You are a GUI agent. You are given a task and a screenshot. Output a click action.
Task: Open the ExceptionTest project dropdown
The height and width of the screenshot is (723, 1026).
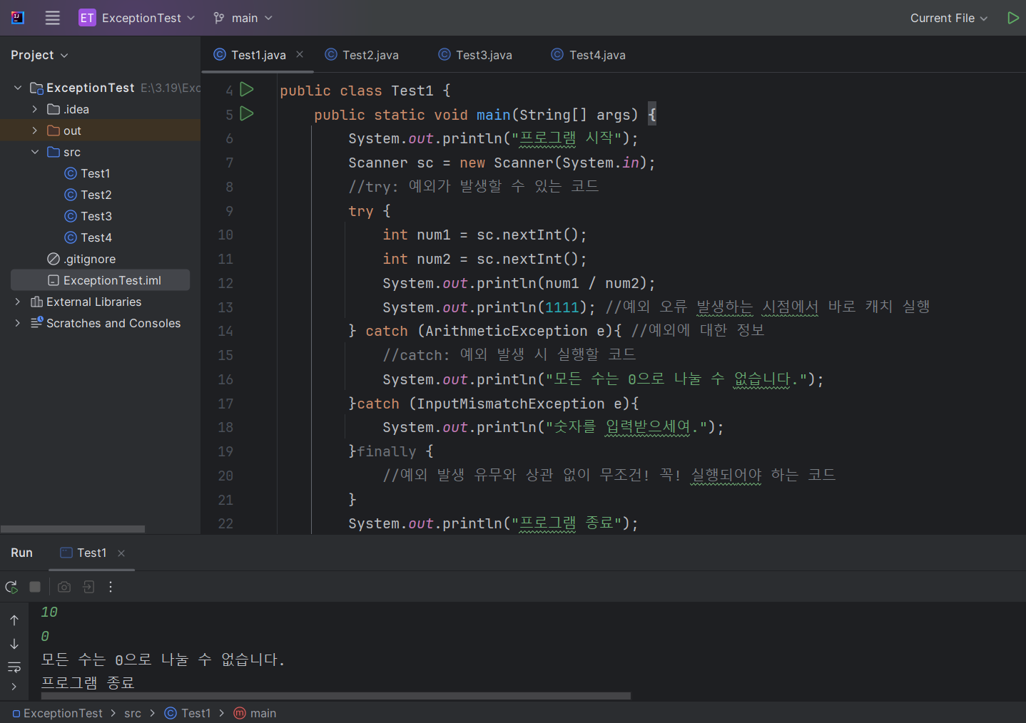pyautogui.click(x=137, y=18)
